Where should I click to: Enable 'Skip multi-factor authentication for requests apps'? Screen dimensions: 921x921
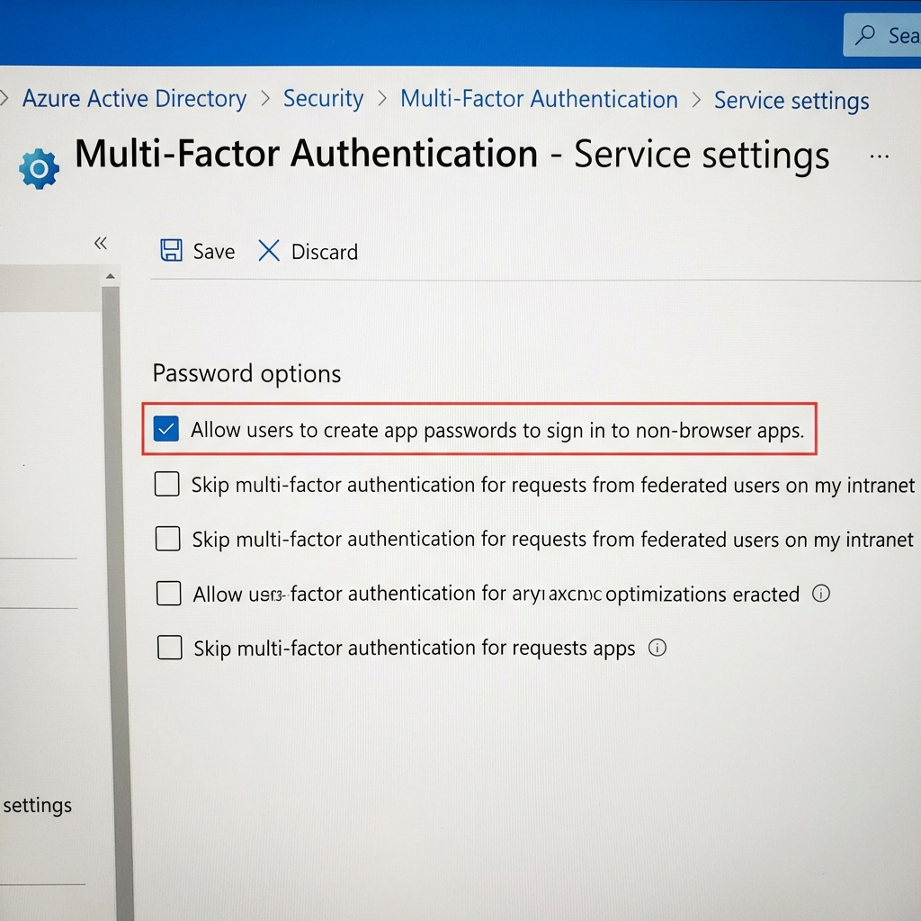(169, 648)
